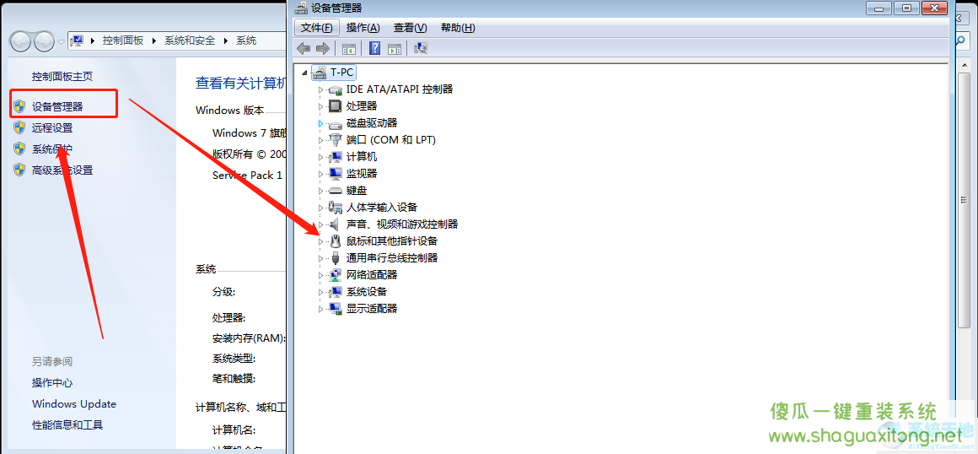Viewport: 978px width, 454px height.
Task: Open the 设备管理器 link in sidebar
Action: (57, 107)
